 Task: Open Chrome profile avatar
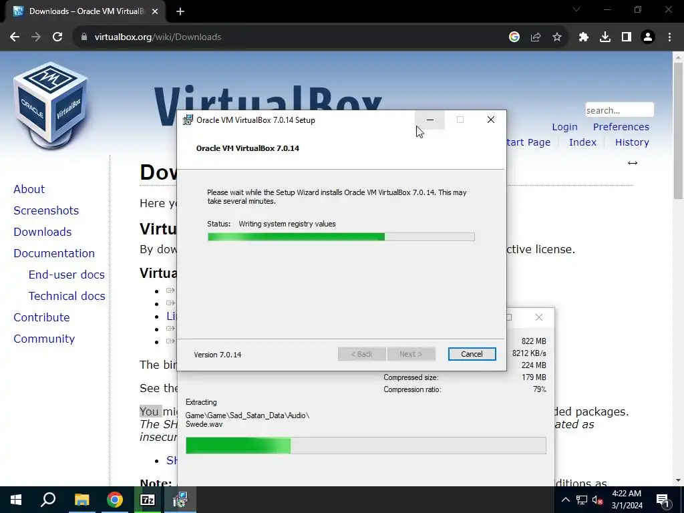648,37
